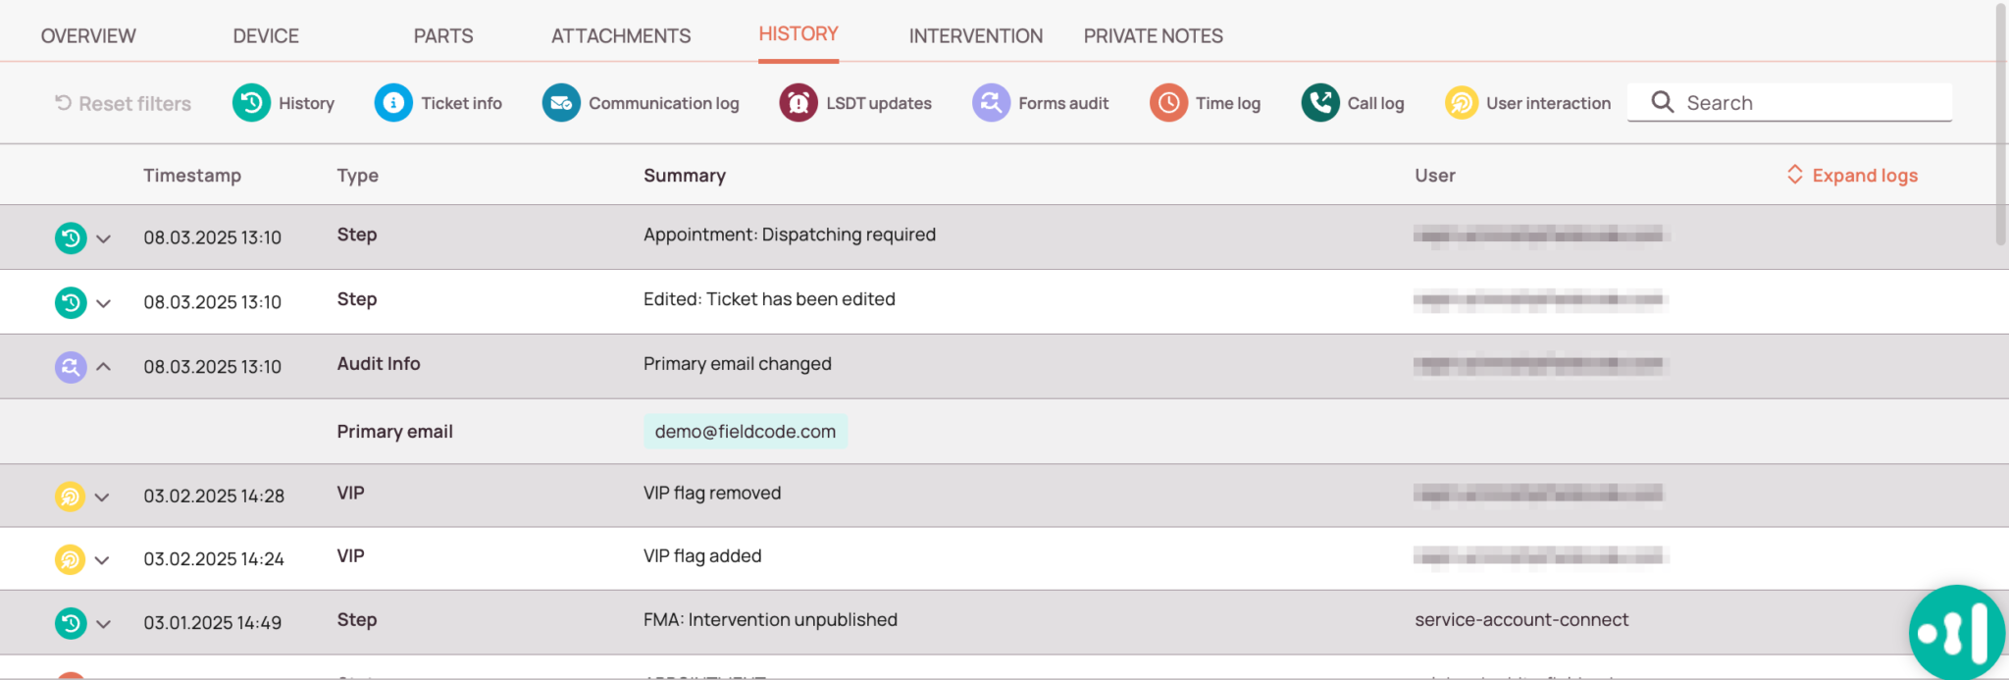Click the Forms audit filter icon
The height and width of the screenshot is (680, 2009).
[x=991, y=103]
